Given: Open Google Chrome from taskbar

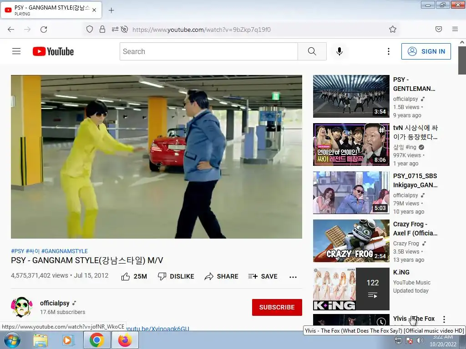Looking at the screenshot, I should point(96,340).
